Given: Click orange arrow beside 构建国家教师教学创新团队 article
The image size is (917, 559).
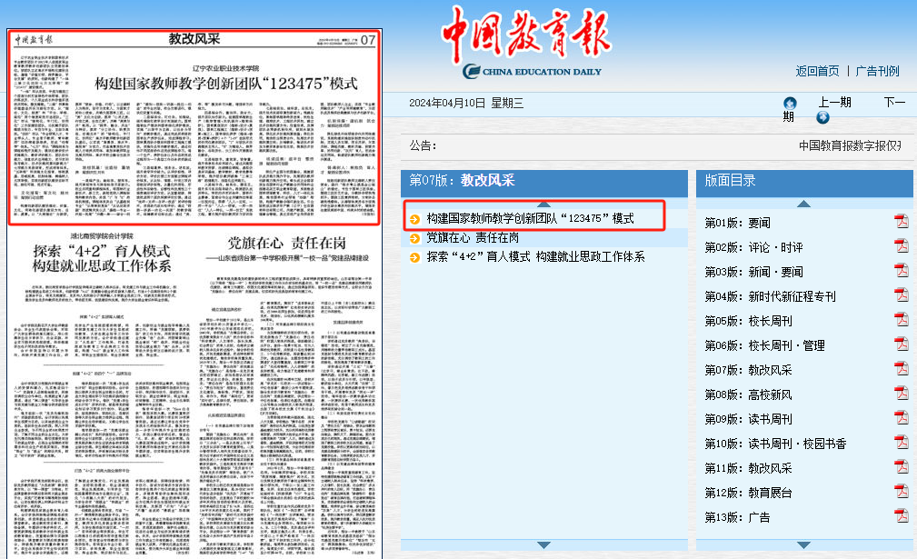Looking at the screenshot, I should coord(414,219).
